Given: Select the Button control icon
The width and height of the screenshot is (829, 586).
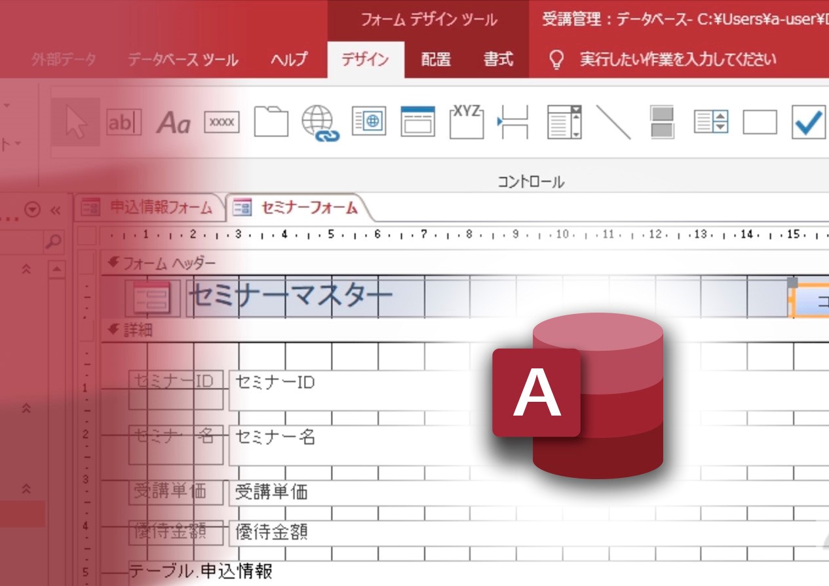Looking at the screenshot, I should 222,123.
